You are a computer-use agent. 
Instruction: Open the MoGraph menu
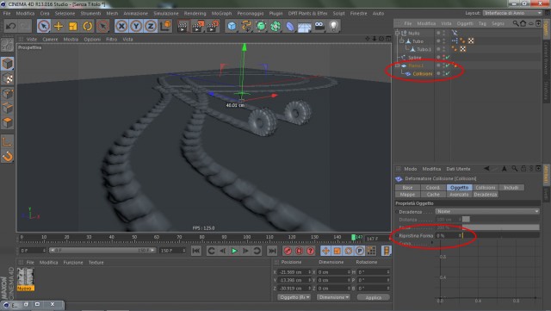click(221, 14)
